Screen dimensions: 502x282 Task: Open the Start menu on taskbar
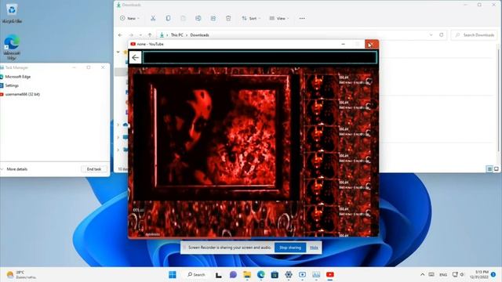point(173,275)
